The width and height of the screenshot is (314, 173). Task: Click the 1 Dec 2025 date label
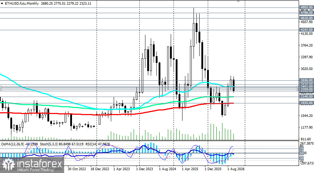point(213,169)
